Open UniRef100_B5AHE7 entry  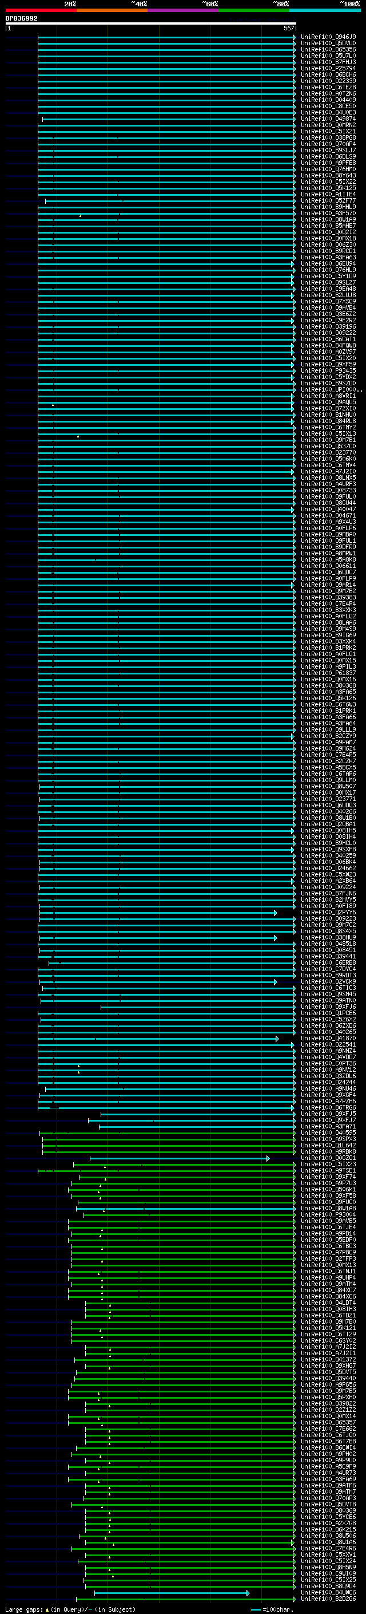pos(328,226)
